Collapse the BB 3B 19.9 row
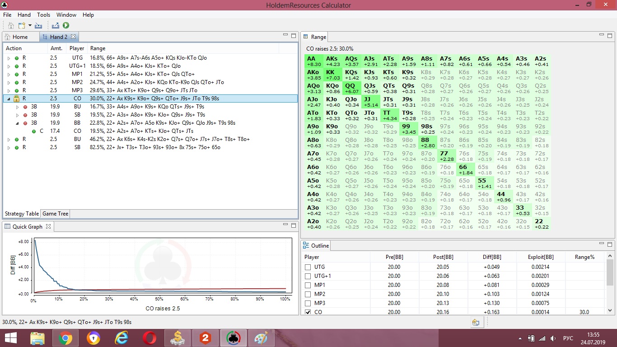 point(17,123)
